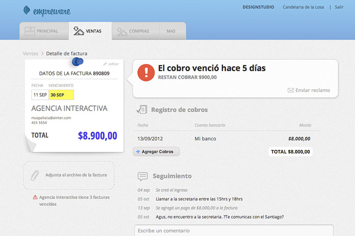The height and width of the screenshot is (236, 355).
Task: Click the breadcrumb chevron after Ventas
Action: 42,54
